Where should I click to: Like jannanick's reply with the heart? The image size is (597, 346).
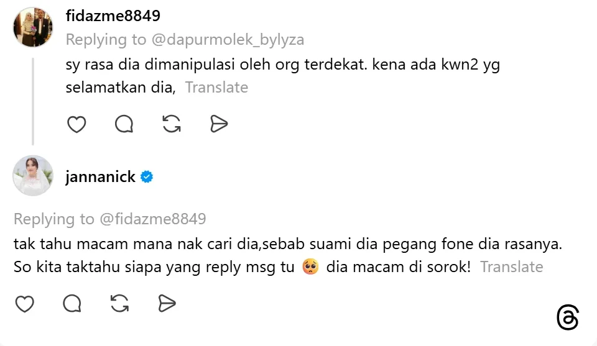pyautogui.click(x=24, y=304)
